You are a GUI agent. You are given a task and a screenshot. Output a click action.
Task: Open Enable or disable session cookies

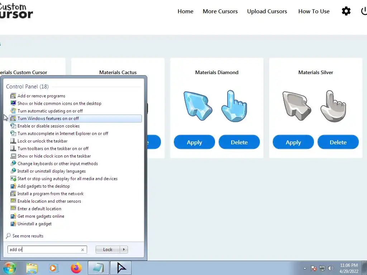[x=75, y=126]
